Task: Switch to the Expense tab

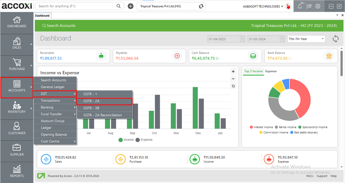Action: pyautogui.click(x=271, y=71)
